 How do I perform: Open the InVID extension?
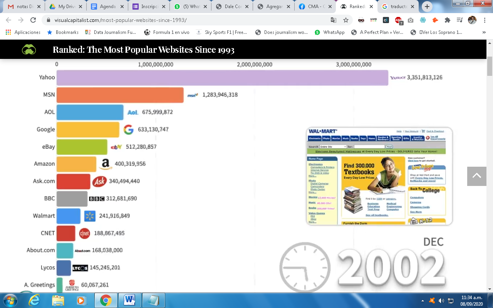tap(373, 20)
